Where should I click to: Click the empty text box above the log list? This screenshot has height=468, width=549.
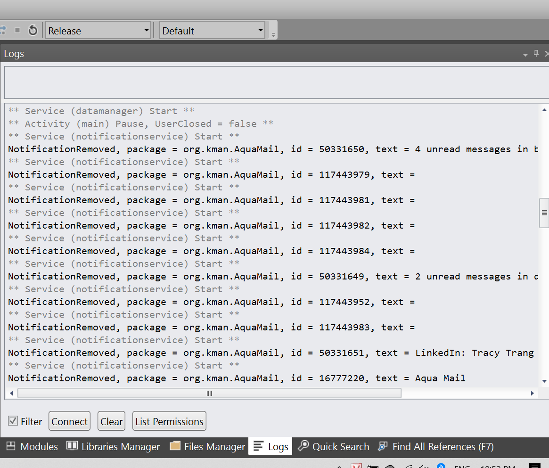pos(277,82)
